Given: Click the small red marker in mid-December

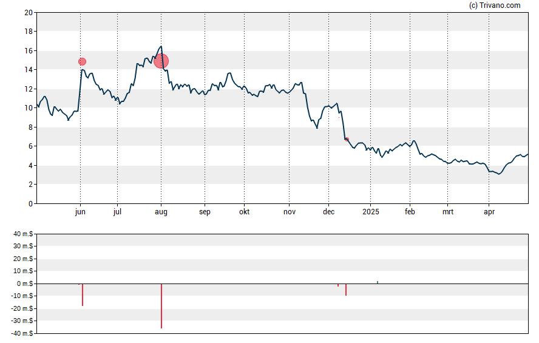Looking at the screenshot, I should [x=347, y=139].
